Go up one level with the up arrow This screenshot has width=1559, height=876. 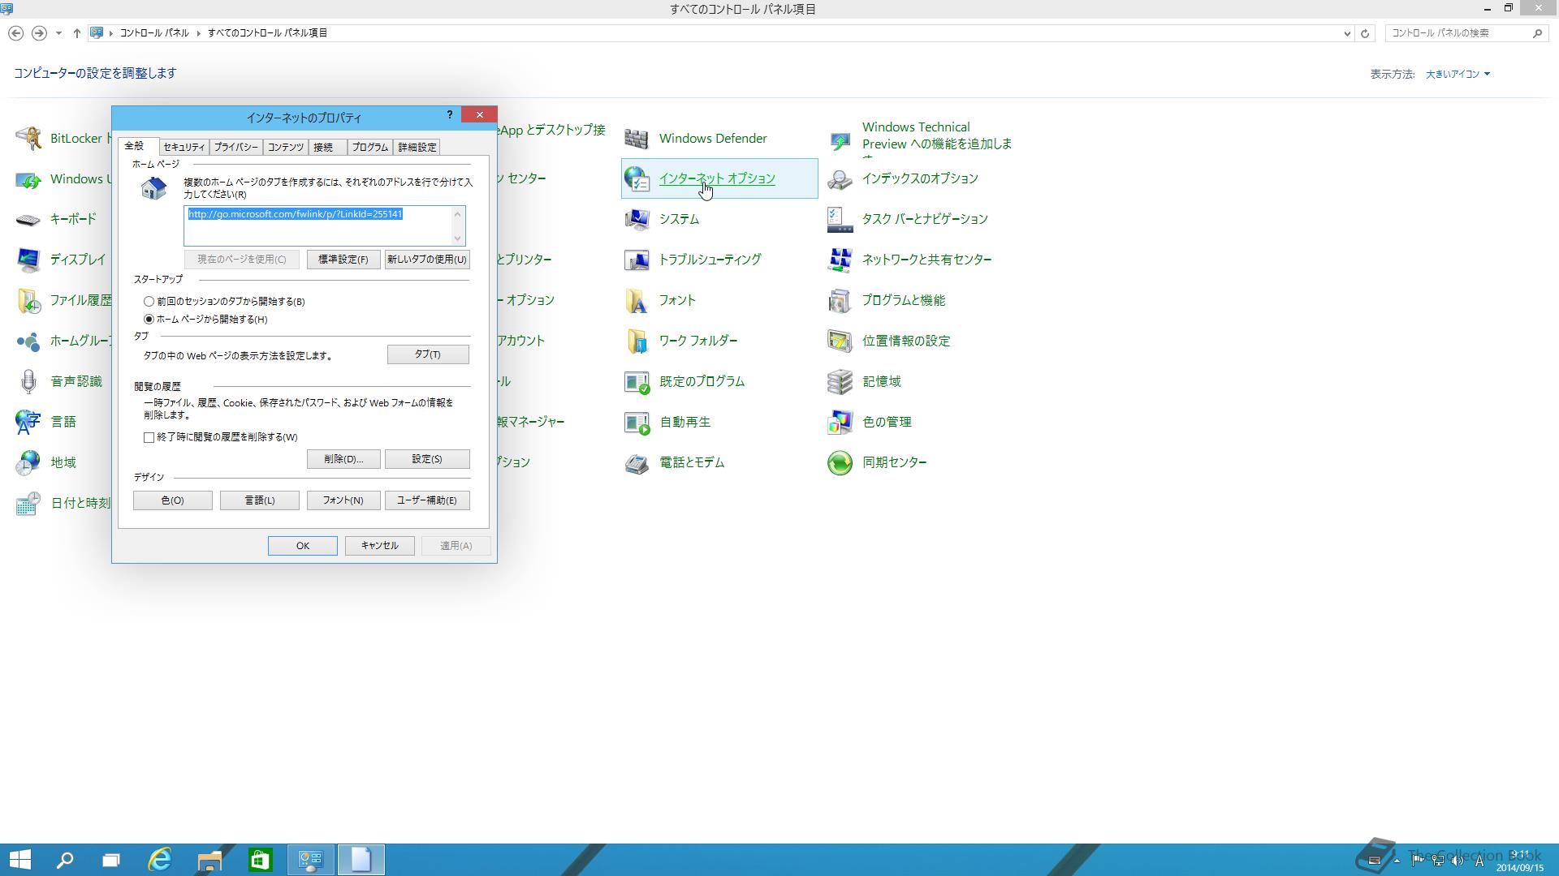pyautogui.click(x=77, y=33)
